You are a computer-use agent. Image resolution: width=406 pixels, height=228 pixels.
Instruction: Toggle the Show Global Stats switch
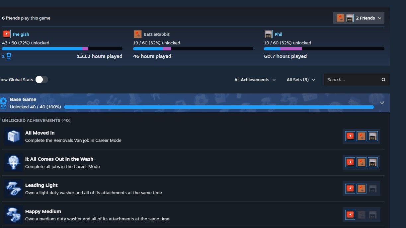(x=42, y=80)
